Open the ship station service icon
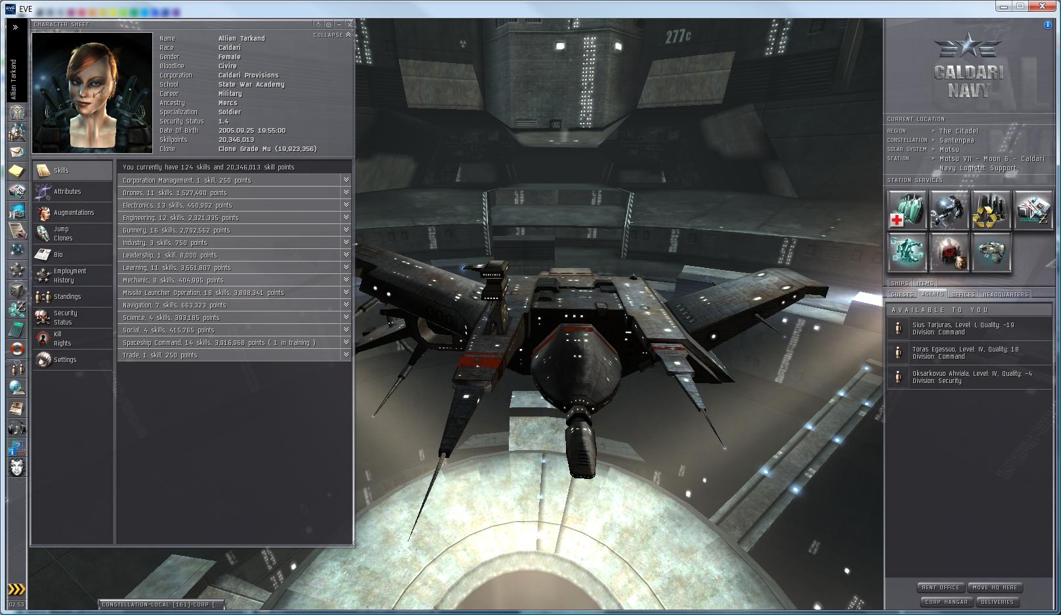The image size is (1061, 615). 991,252
